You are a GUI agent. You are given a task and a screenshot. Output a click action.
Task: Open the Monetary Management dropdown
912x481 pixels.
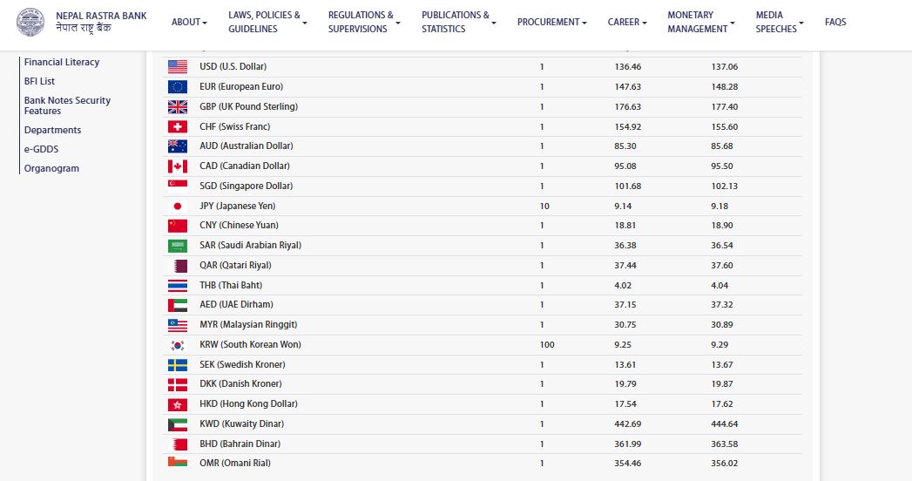tap(700, 22)
